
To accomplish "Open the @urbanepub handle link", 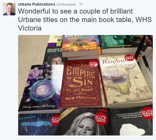I will point(66,5).
